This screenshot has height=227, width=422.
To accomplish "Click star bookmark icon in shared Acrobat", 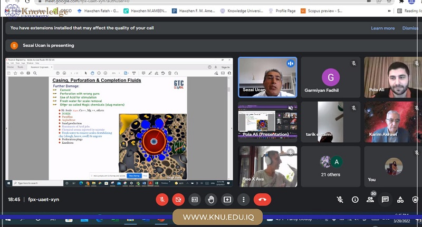I will 15,73.
